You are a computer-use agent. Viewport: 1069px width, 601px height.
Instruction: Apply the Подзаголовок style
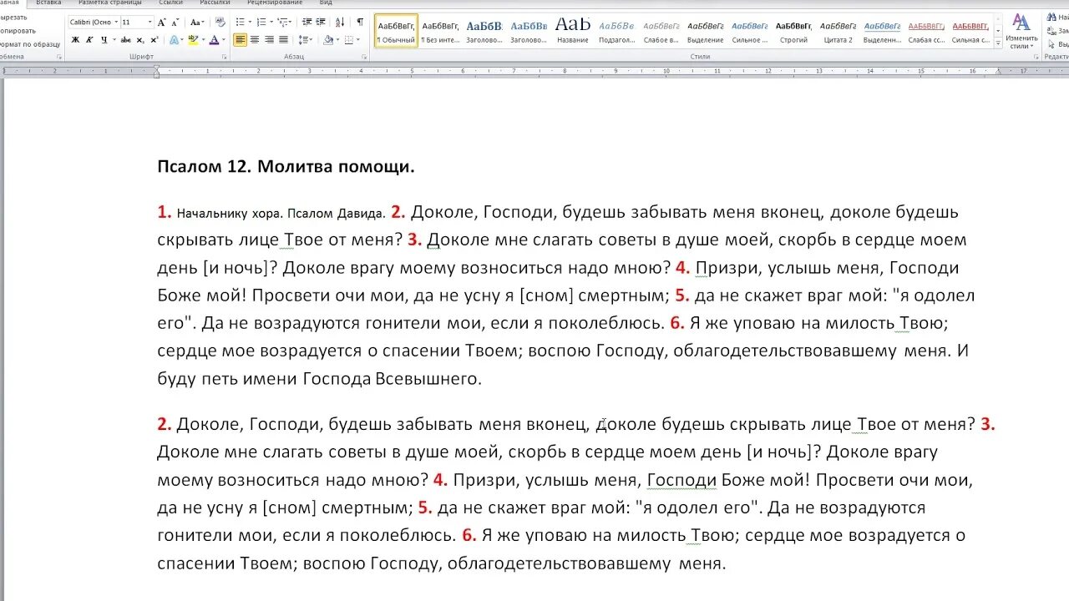[617, 31]
